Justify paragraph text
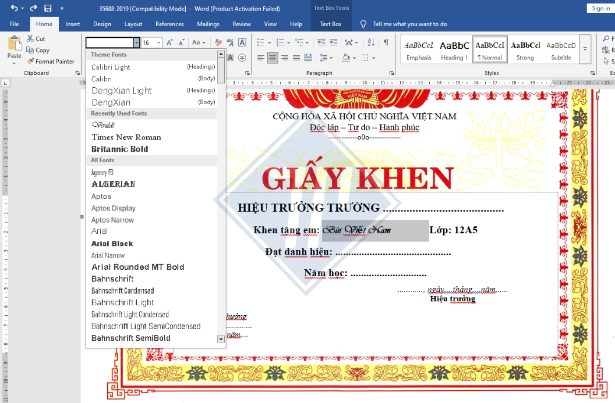Viewport: 615px width, 403px height. point(296,58)
